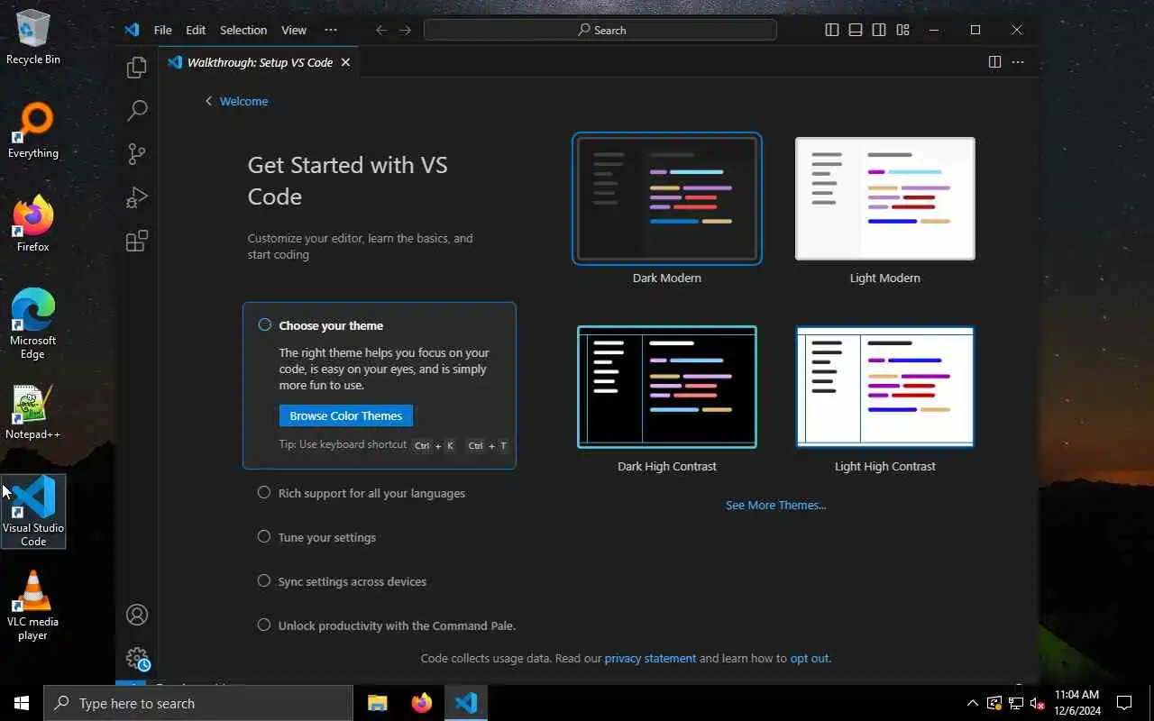Open Firefox from the taskbar
Image resolution: width=1154 pixels, height=721 pixels.
pyautogui.click(x=421, y=703)
